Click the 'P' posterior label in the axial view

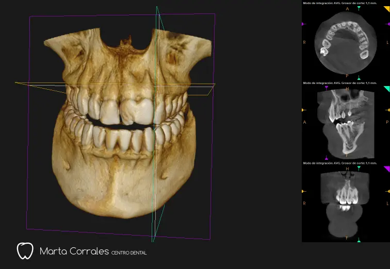point(347,76)
